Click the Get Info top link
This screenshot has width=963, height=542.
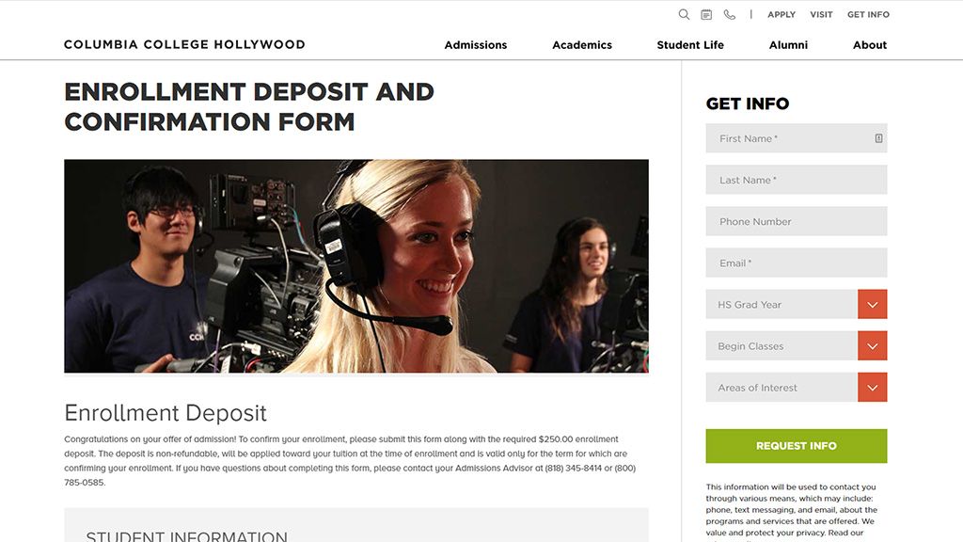coord(868,14)
